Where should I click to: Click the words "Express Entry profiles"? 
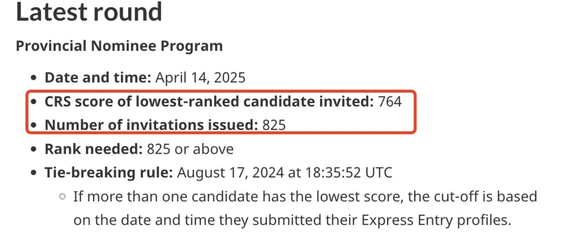click(x=435, y=220)
